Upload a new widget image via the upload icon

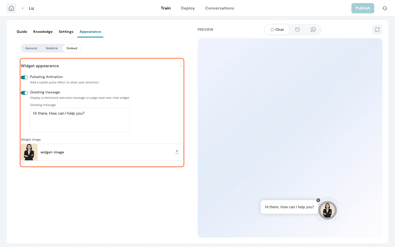coord(177,152)
